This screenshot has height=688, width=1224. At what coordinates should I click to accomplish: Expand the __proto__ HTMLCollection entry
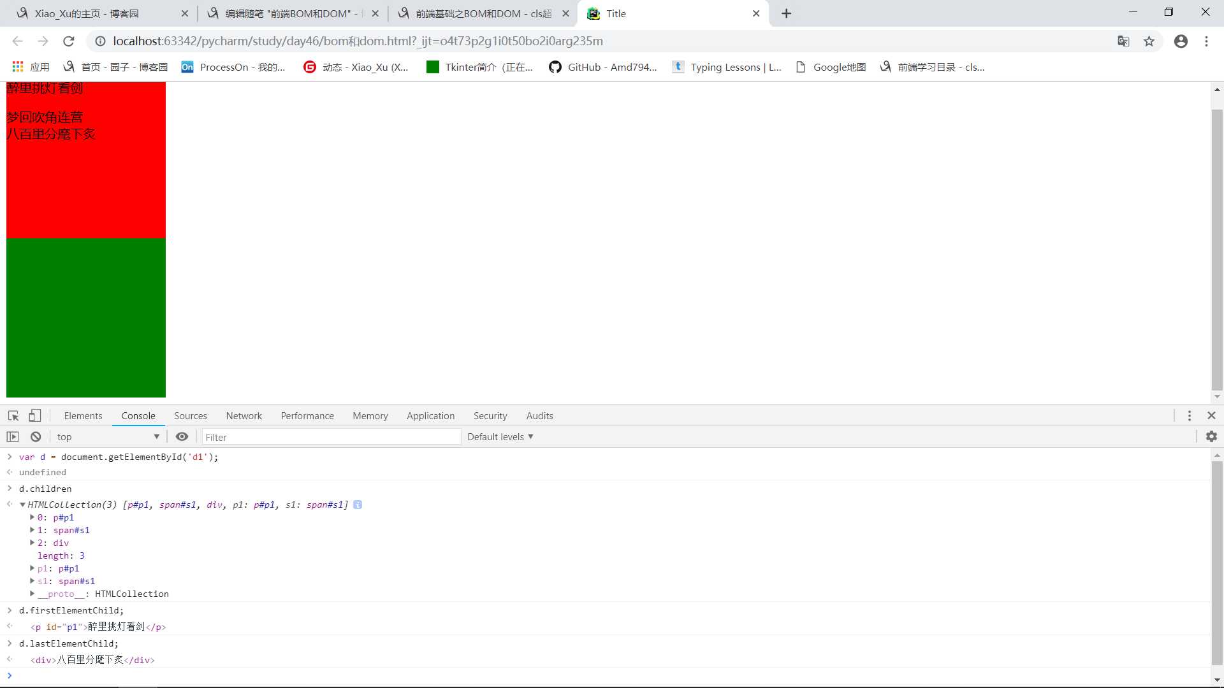pos(32,594)
